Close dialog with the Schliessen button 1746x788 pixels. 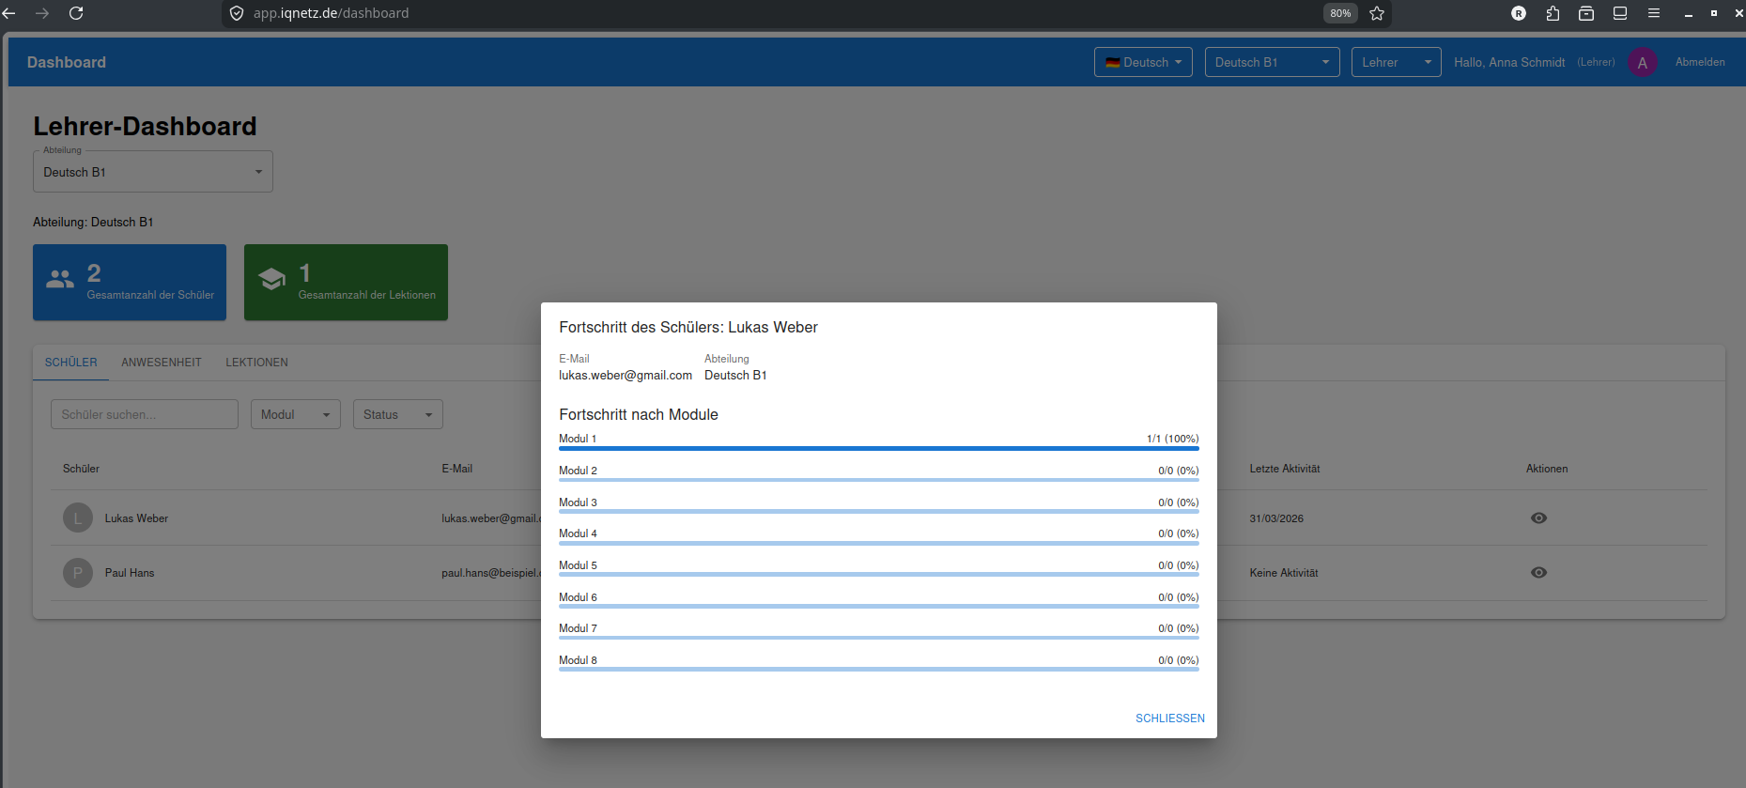(1169, 718)
